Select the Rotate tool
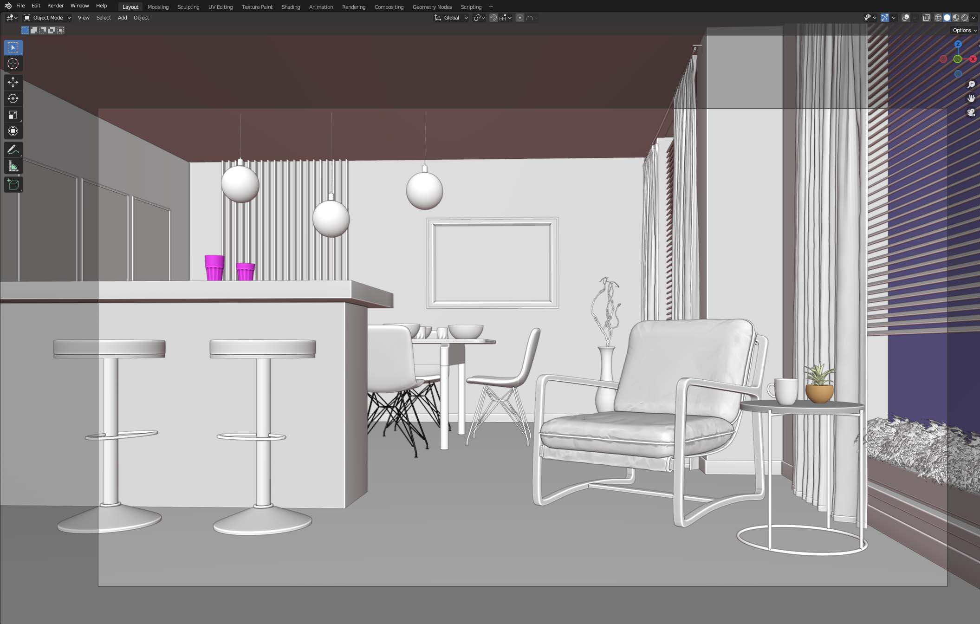Image resolution: width=980 pixels, height=624 pixels. pos(13,98)
